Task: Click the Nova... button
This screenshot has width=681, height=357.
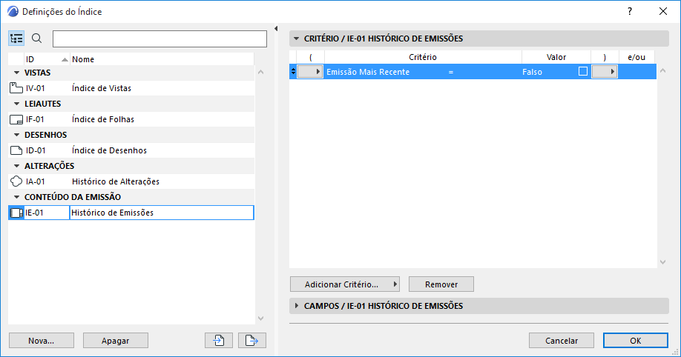Action: click(x=42, y=341)
